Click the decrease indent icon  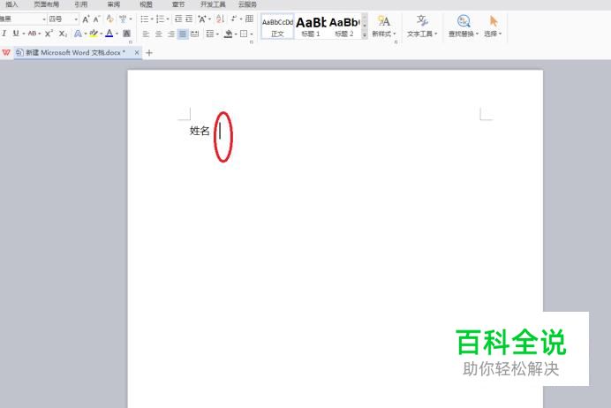pos(178,19)
